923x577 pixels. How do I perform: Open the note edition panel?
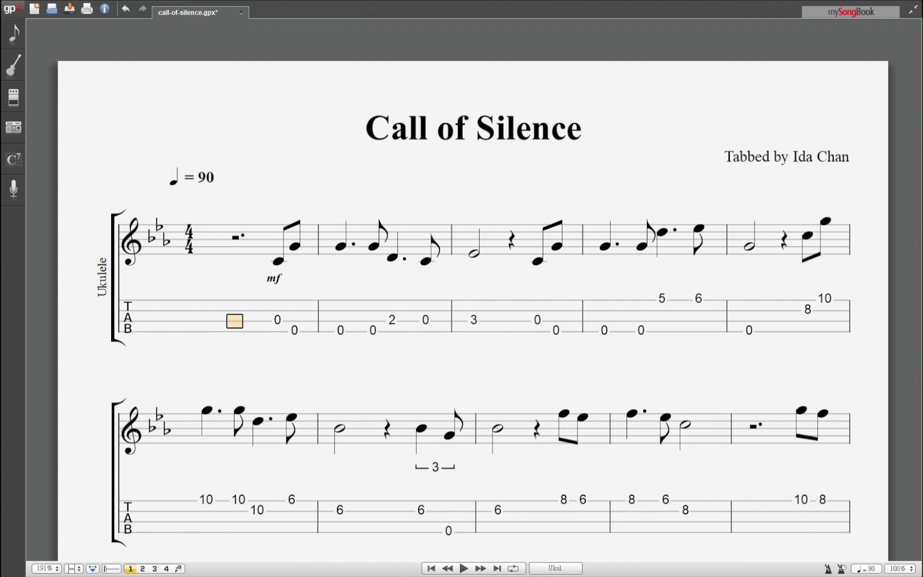pyautogui.click(x=13, y=33)
